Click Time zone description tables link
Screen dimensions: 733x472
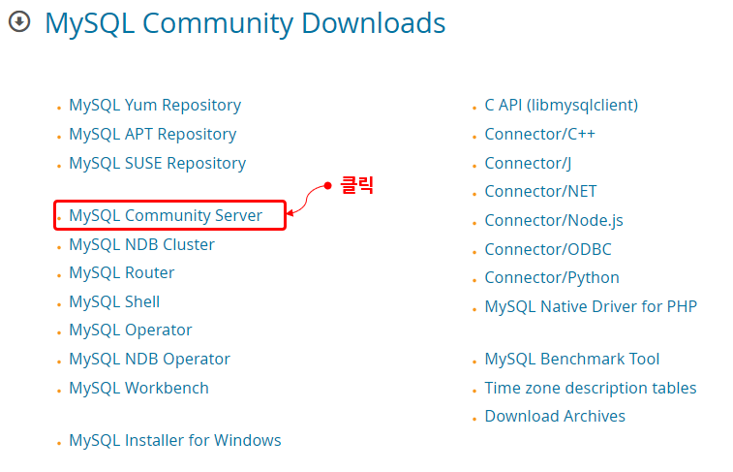click(591, 389)
